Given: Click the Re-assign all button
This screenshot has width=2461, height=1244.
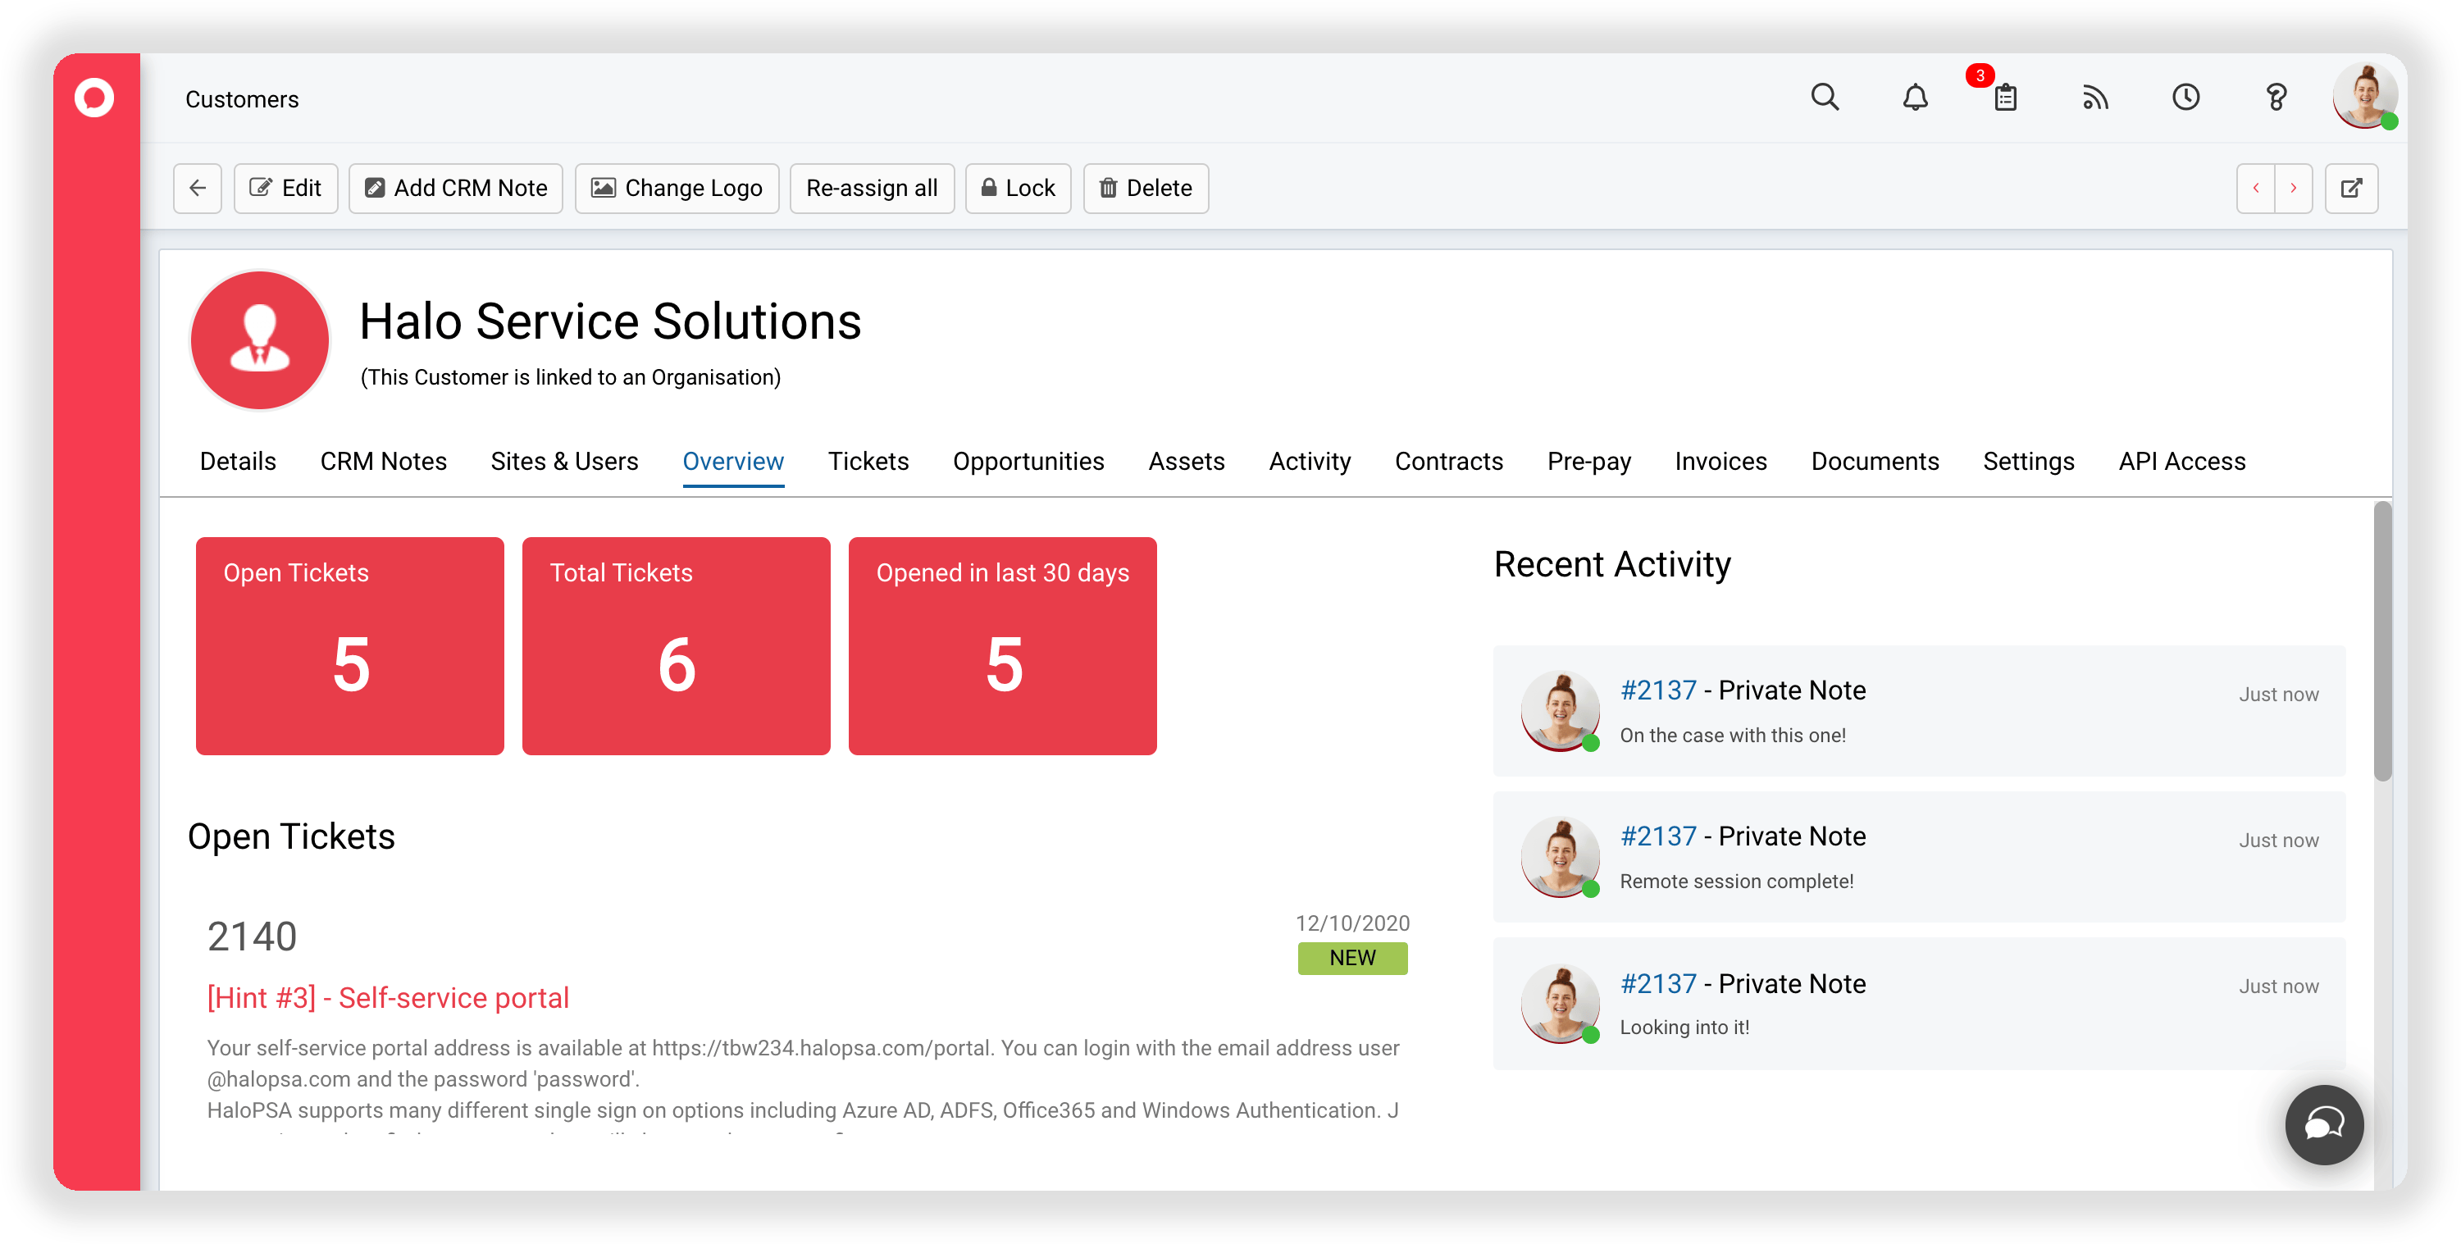Looking at the screenshot, I should coord(869,187).
